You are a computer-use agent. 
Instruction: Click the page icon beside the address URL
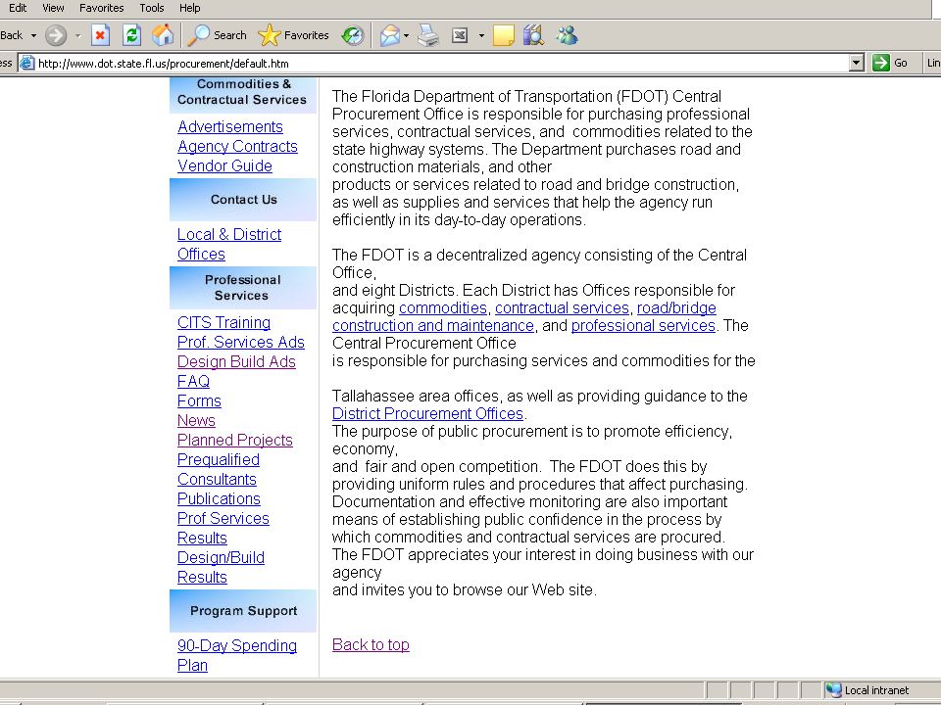27,63
